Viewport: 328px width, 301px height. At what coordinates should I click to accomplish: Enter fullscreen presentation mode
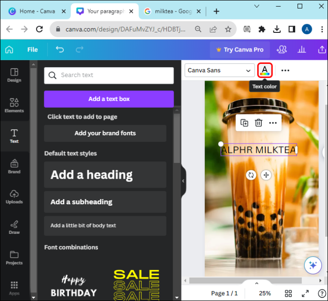(x=305, y=293)
